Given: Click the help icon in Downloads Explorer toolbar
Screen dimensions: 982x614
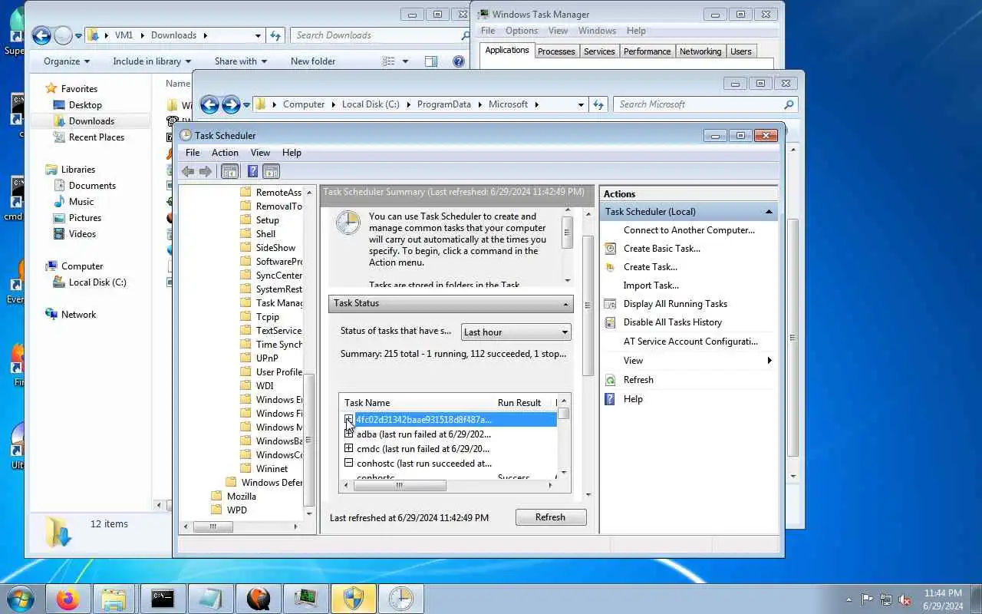Looking at the screenshot, I should click(458, 61).
